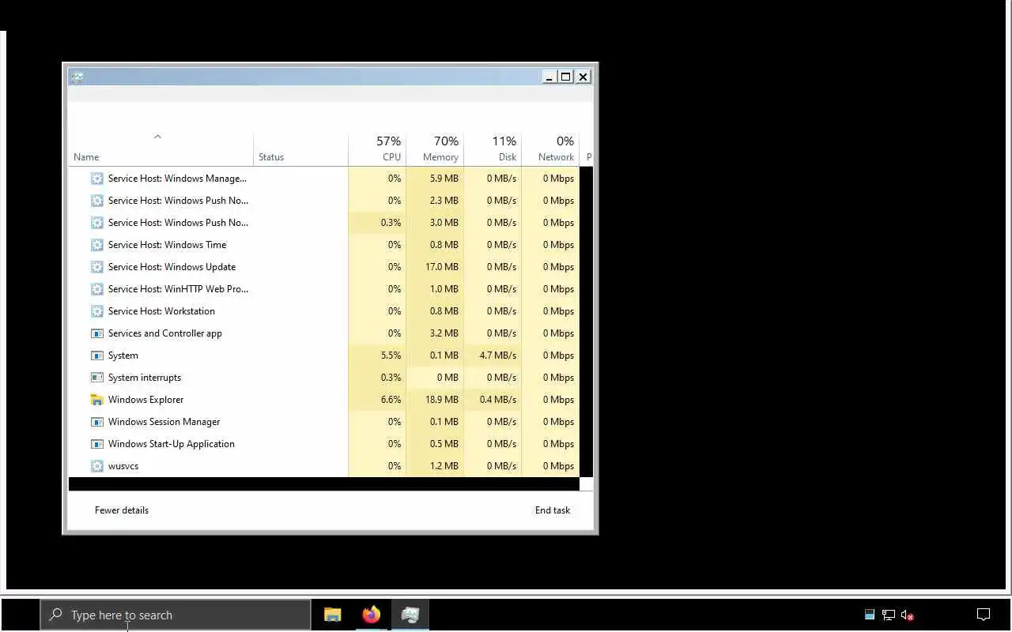
Task: Minimize the Task Manager window
Action: [x=549, y=77]
